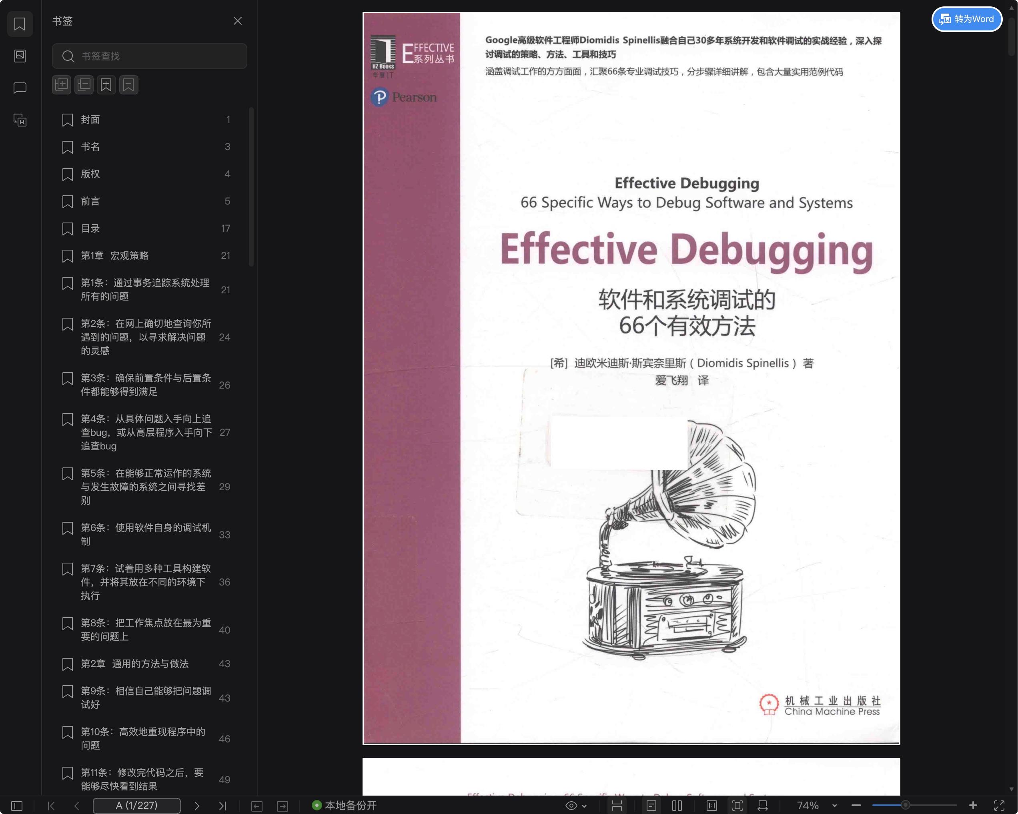Click the next view forward arrow
Screen dimensions: 1018x814
283,806
